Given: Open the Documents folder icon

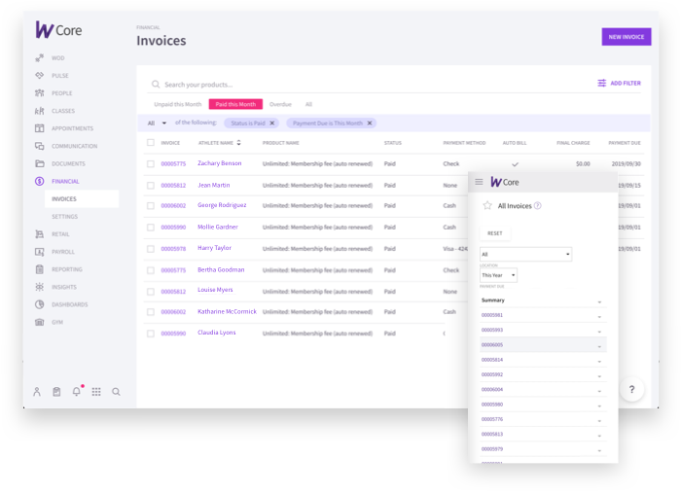Looking at the screenshot, I should (40, 163).
